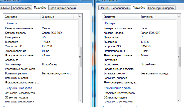Switch to Безопасность tab in right window
Viewport: 184px width, 110px height.
(120, 8)
